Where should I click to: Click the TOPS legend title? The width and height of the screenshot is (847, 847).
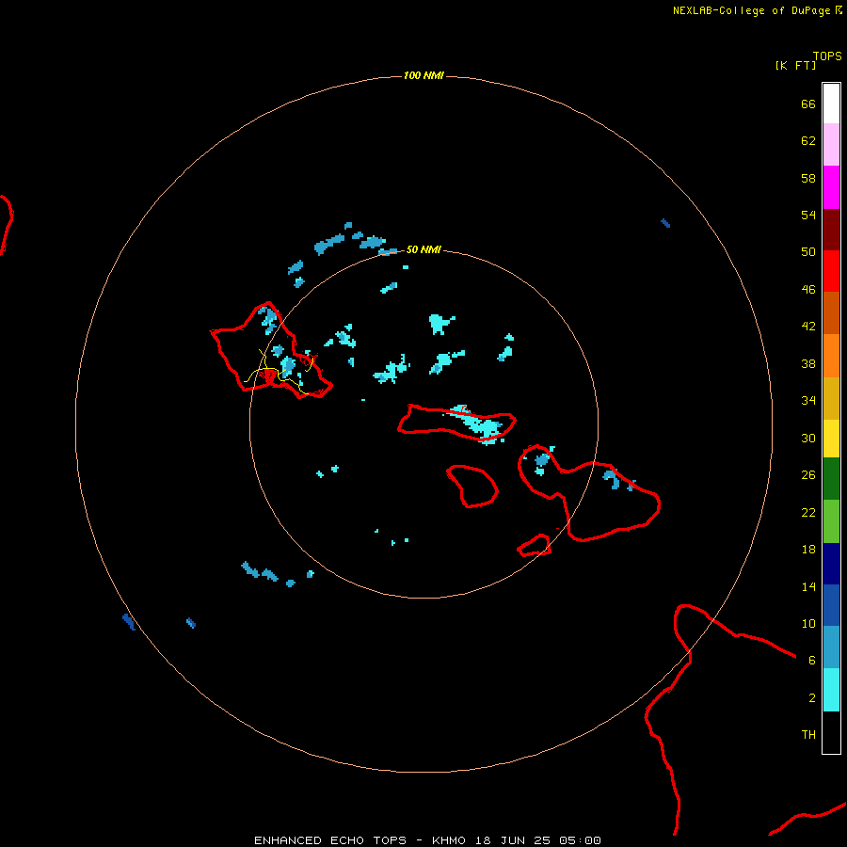coord(827,56)
